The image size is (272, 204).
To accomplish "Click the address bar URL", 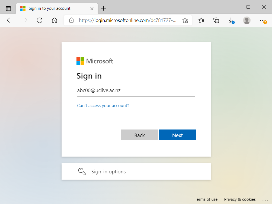I will click(127, 20).
